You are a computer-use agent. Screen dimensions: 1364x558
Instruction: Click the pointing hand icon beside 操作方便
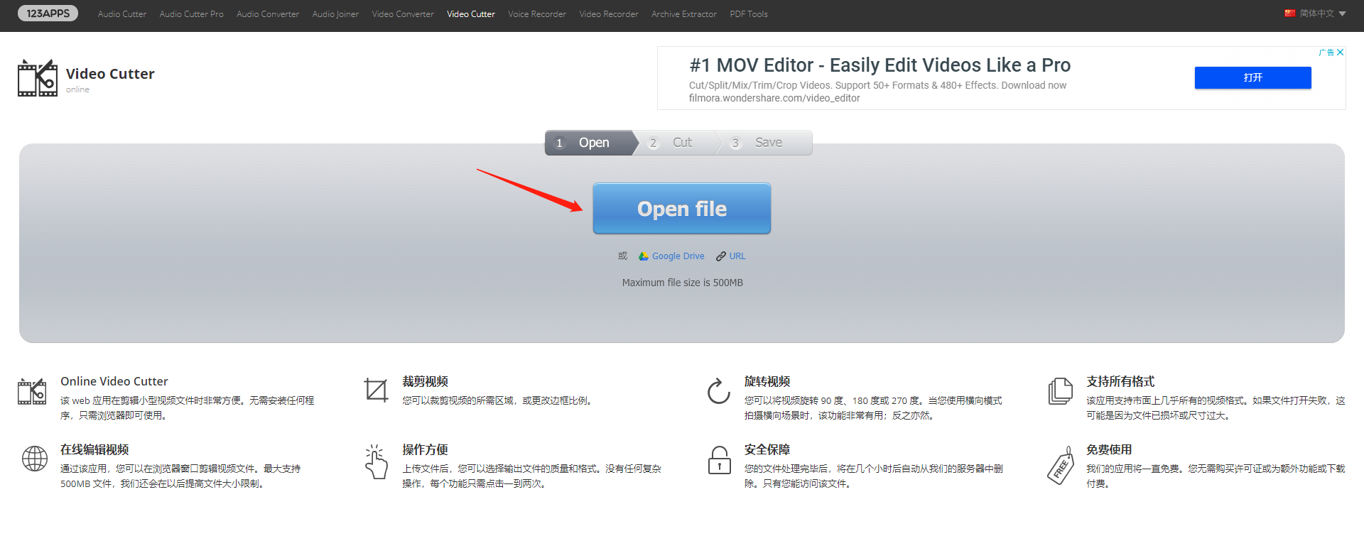[x=377, y=462]
